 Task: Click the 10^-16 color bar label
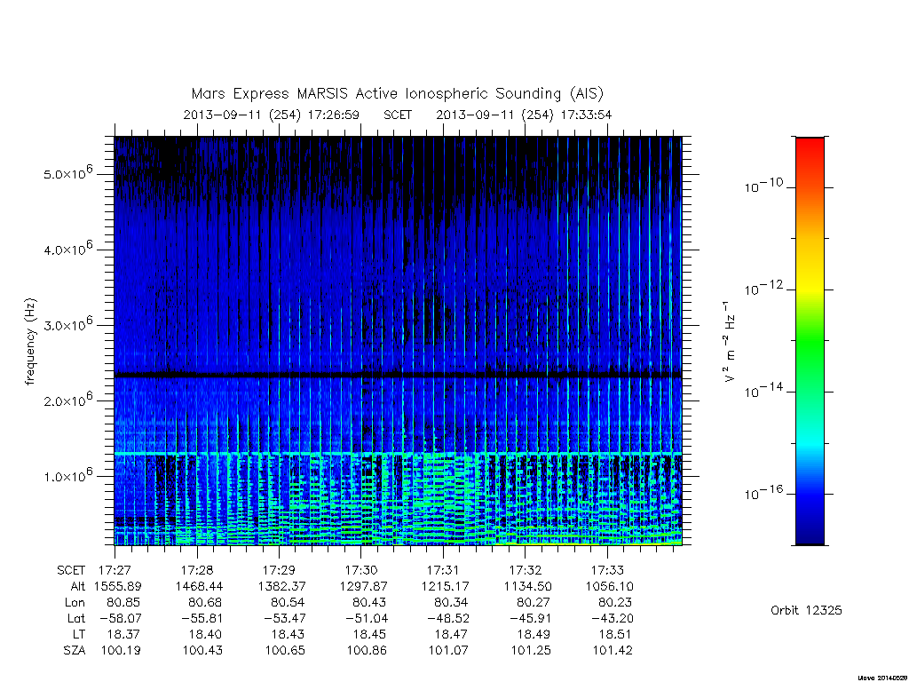[x=763, y=493]
